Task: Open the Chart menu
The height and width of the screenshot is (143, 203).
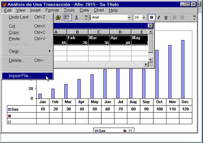Action: point(99,10)
